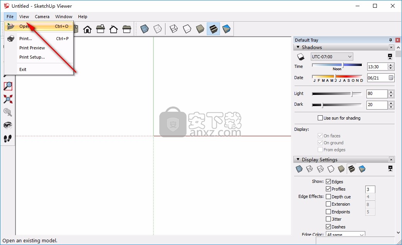This screenshot has height=245, width=402.
Task: Open the Edge Color dropdown
Action: click(x=345, y=234)
